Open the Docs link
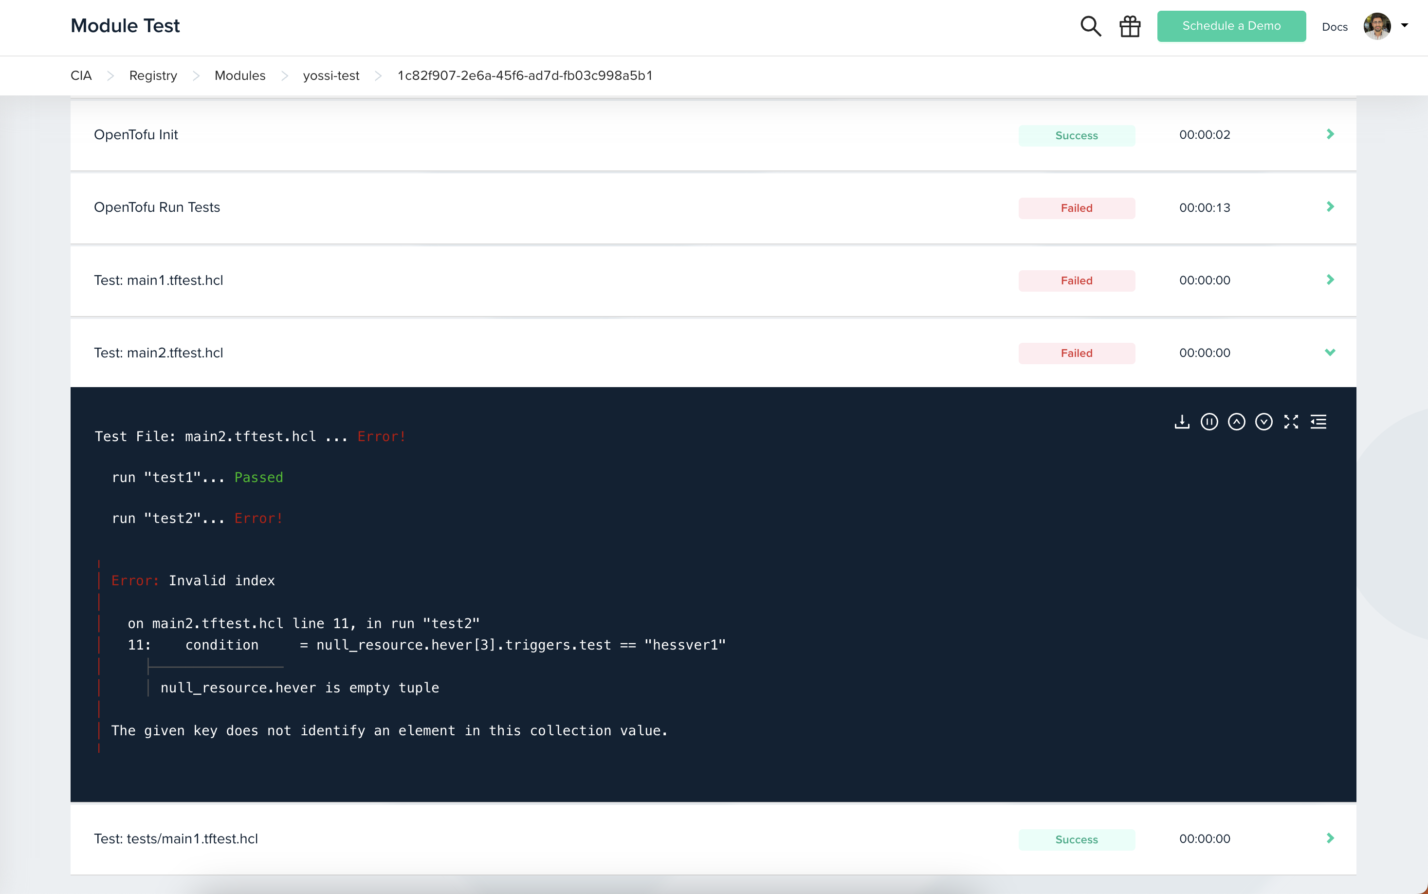 tap(1334, 27)
